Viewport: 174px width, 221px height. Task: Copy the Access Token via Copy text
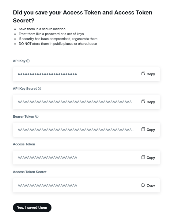[x=151, y=158]
